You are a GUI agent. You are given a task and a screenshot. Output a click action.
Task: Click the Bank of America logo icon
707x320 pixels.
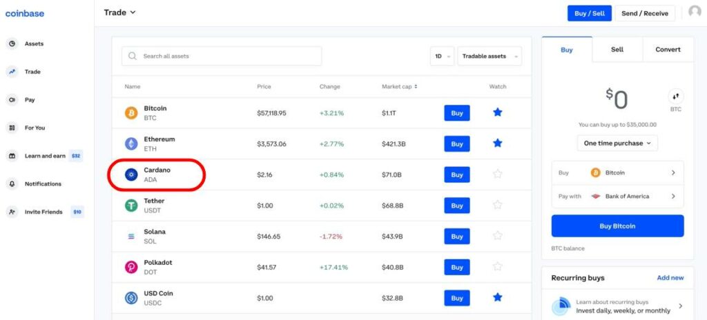tap(596, 197)
